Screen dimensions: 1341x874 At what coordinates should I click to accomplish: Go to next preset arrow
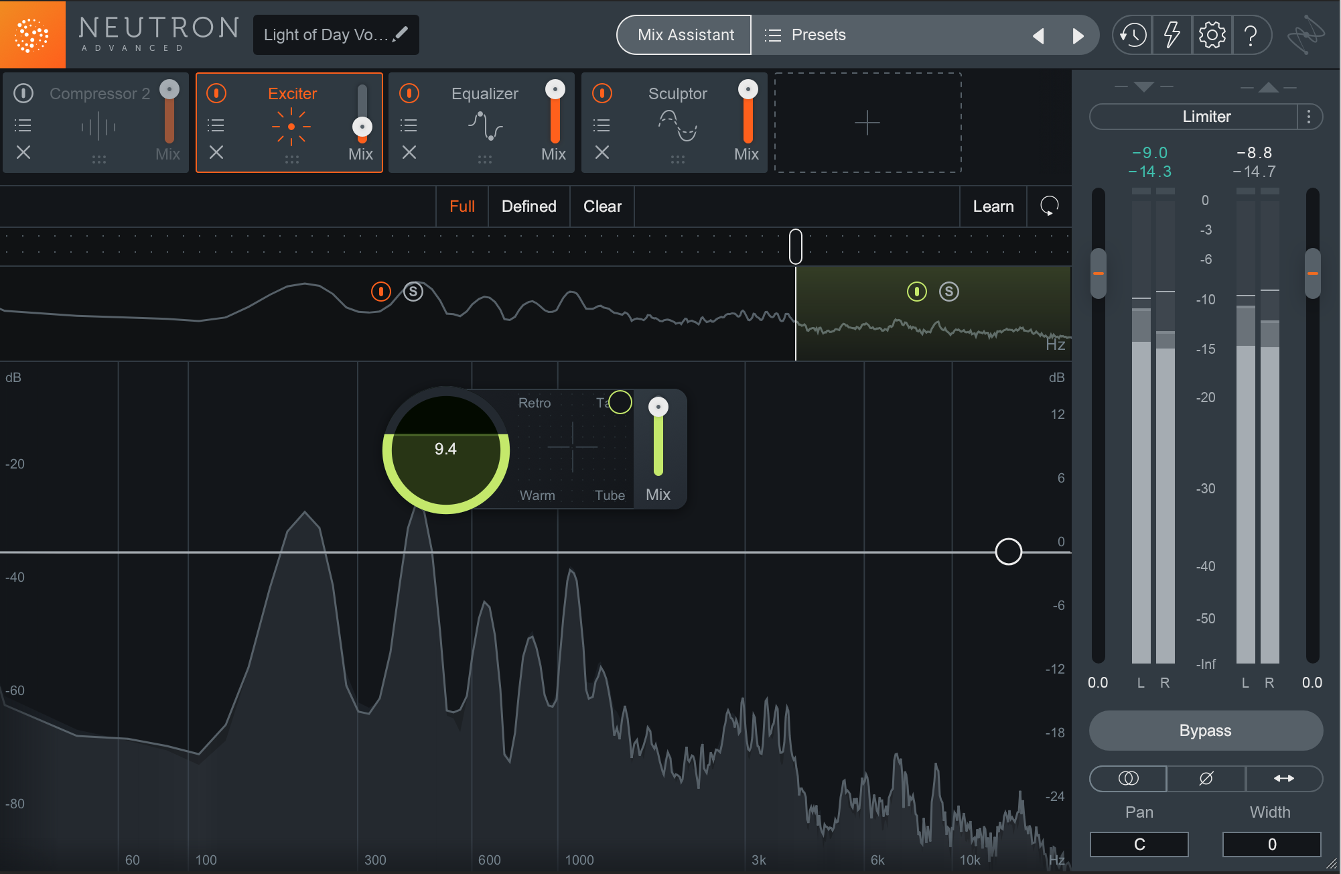pos(1078,36)
